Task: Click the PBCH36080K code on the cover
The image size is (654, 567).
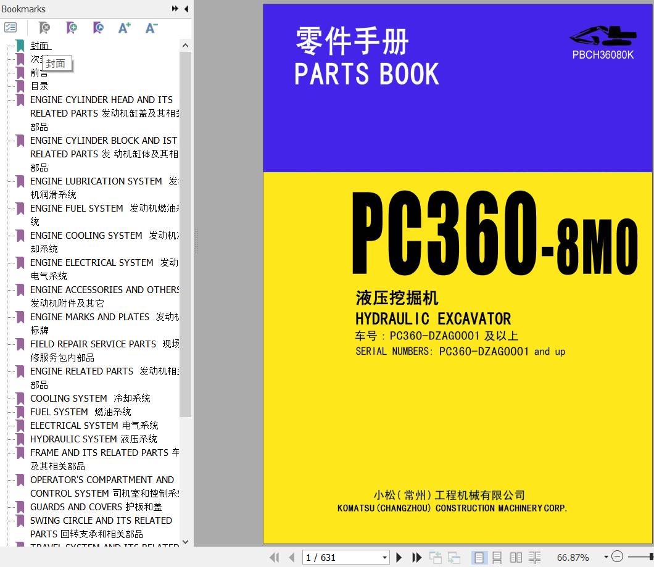Action: [x=603, y=55]
